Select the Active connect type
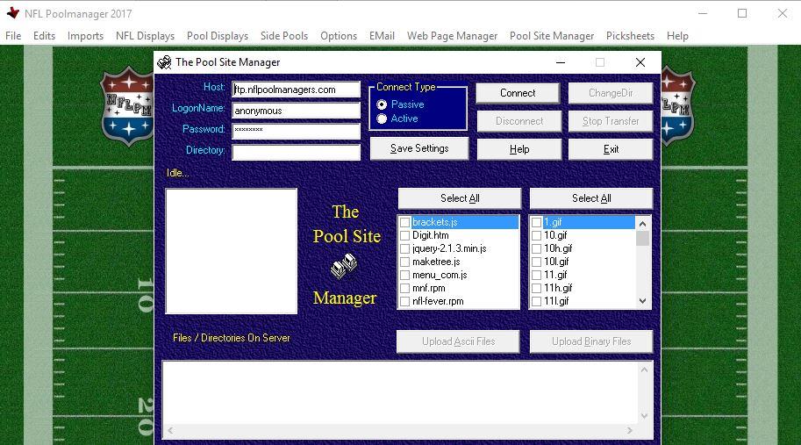This screenshot has height=445, width=801. 382,119
